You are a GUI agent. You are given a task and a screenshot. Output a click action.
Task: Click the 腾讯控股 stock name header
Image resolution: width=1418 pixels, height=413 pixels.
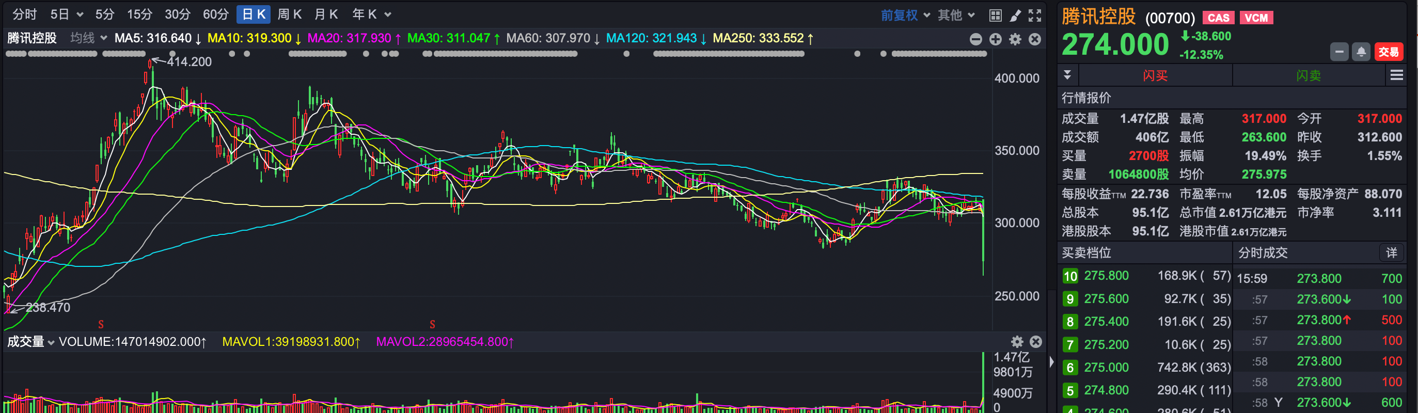click(x=1098, y=17)
